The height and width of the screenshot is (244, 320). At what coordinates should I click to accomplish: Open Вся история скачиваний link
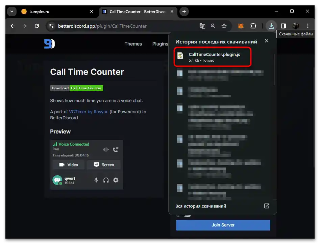coord(201,206)
